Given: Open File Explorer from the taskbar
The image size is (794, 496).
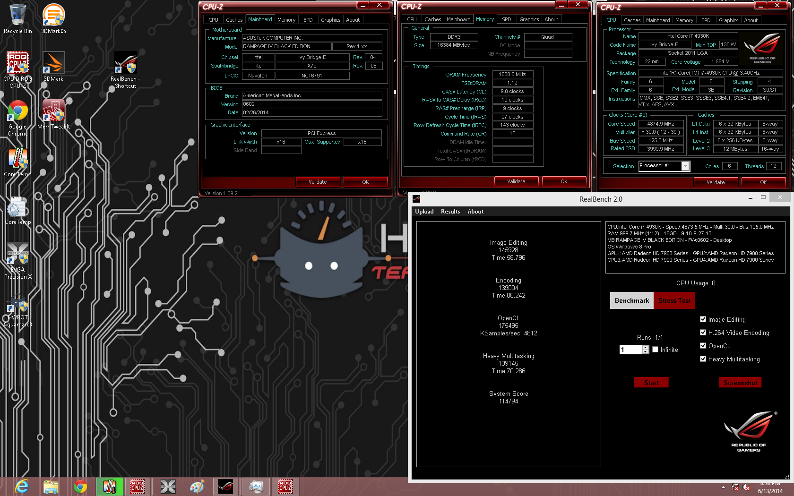Looking at the screenshot, I should [x=51, y=487].
